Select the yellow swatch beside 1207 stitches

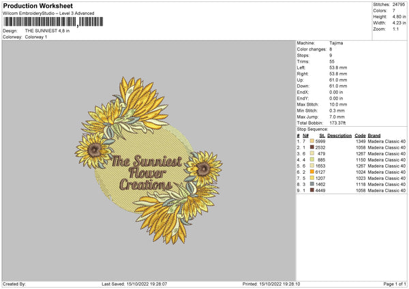pos(312,178)
